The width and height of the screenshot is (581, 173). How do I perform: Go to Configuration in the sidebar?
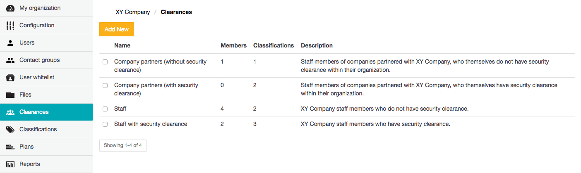pos(36,25)
